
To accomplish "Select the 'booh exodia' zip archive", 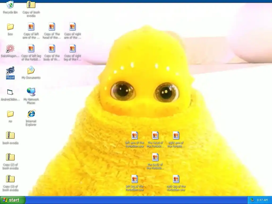I will (10, 135).
